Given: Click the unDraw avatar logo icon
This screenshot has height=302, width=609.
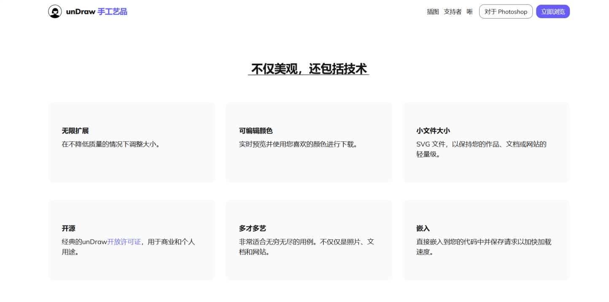Looking at the screenshot, I should (55, 11).
